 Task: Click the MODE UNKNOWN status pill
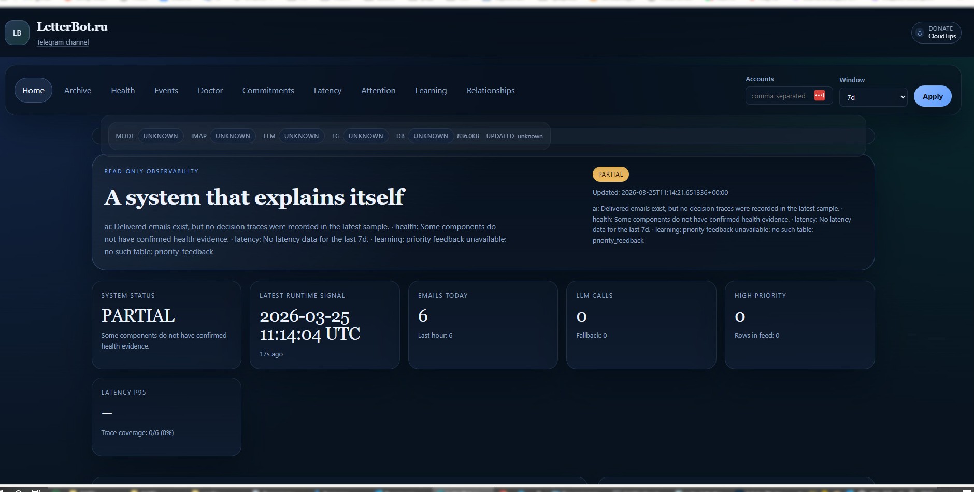pyautogui.click(x=161, y=136)
